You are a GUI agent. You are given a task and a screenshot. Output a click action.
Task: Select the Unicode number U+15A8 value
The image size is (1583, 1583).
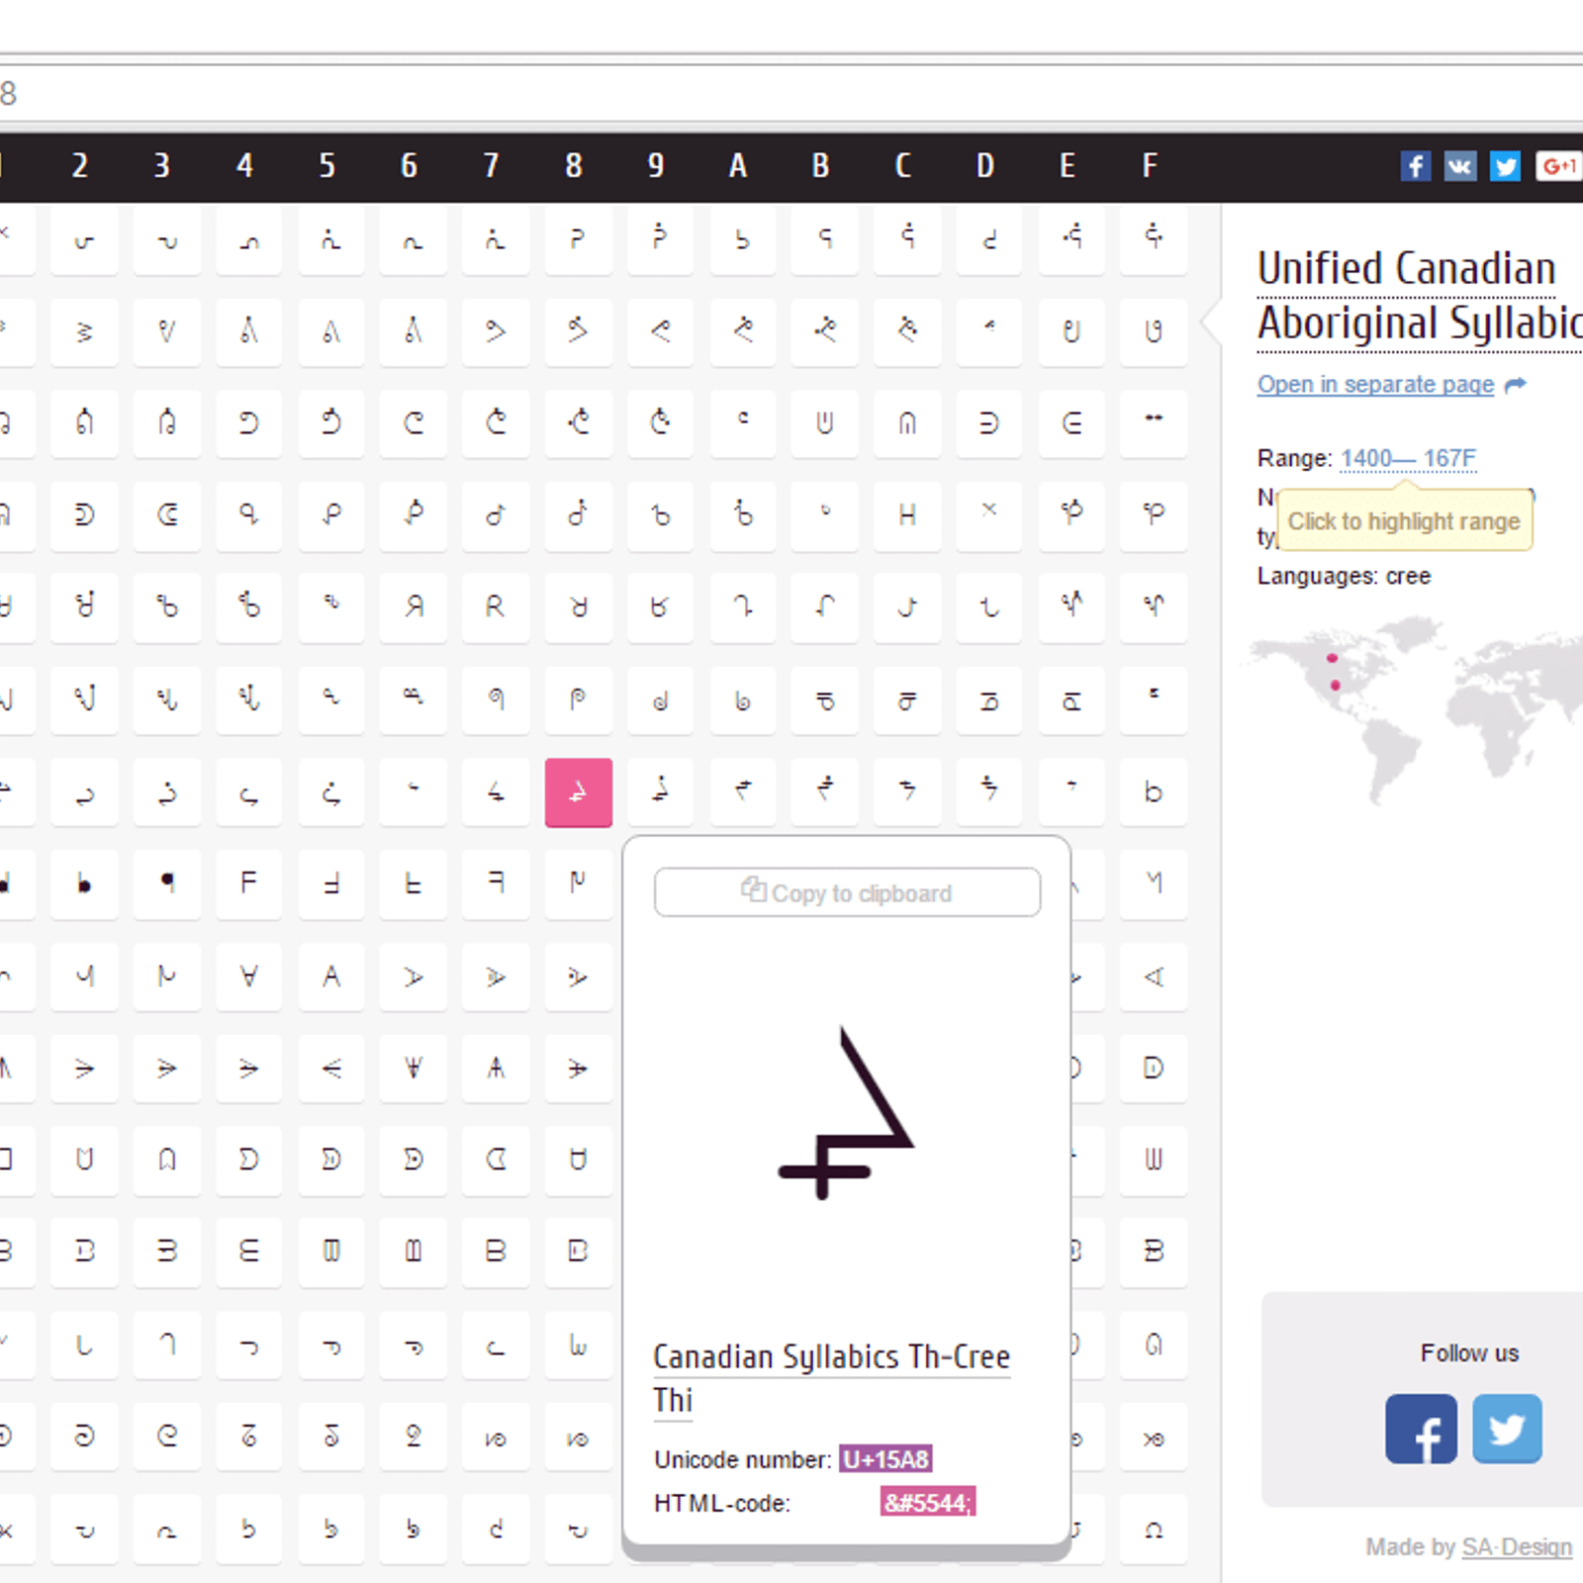pyautogui.click(x=886, y=1459)
